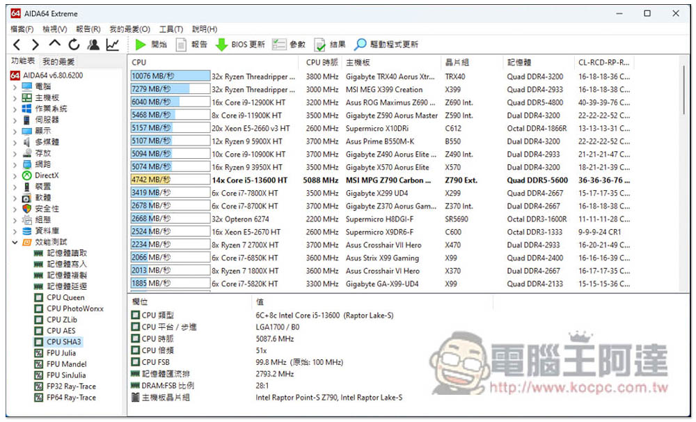The height and width of the screenshot is (422, 696).
Task: Open 記憶體寫入 memory write benchmark
Action: 67,265
